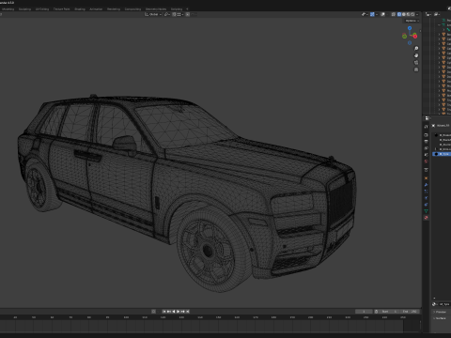The height and width of the screenshot is (338, 451).
Task: Open the pivot point dropdown
Action: [167, 14]
